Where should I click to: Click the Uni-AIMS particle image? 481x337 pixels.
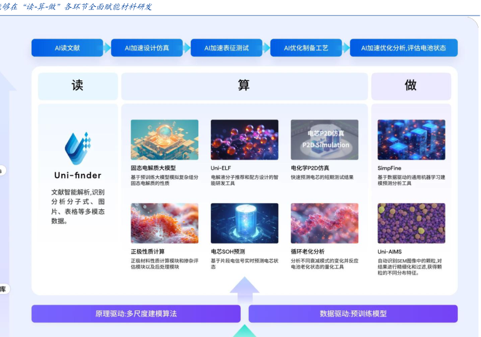tap(411, 223)
